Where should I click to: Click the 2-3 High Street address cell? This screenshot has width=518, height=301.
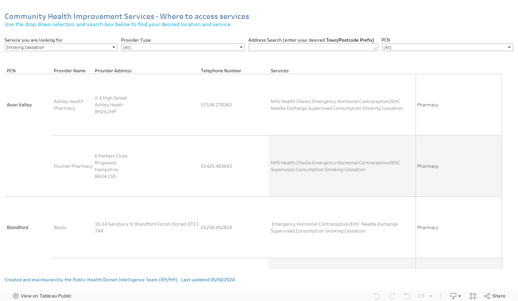click(x=111, y=105)
